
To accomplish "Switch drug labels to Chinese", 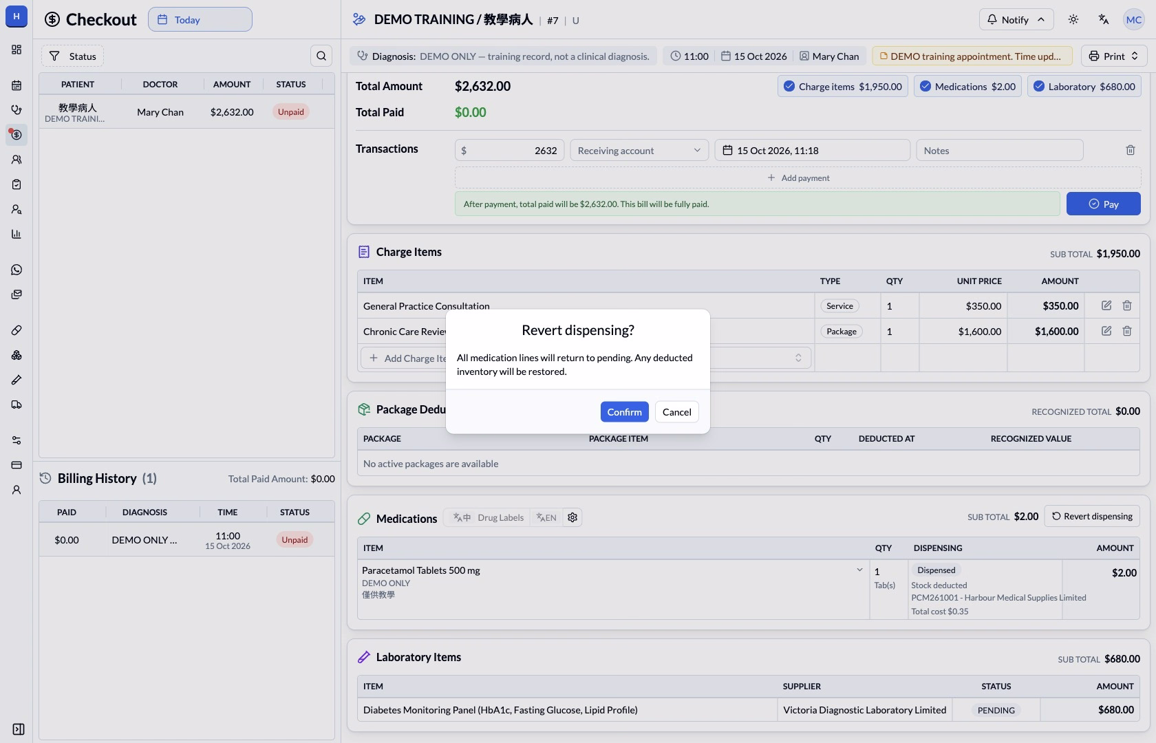I will pos(462,517).
